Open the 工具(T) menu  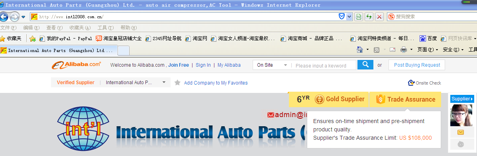[x=106, y=27]
